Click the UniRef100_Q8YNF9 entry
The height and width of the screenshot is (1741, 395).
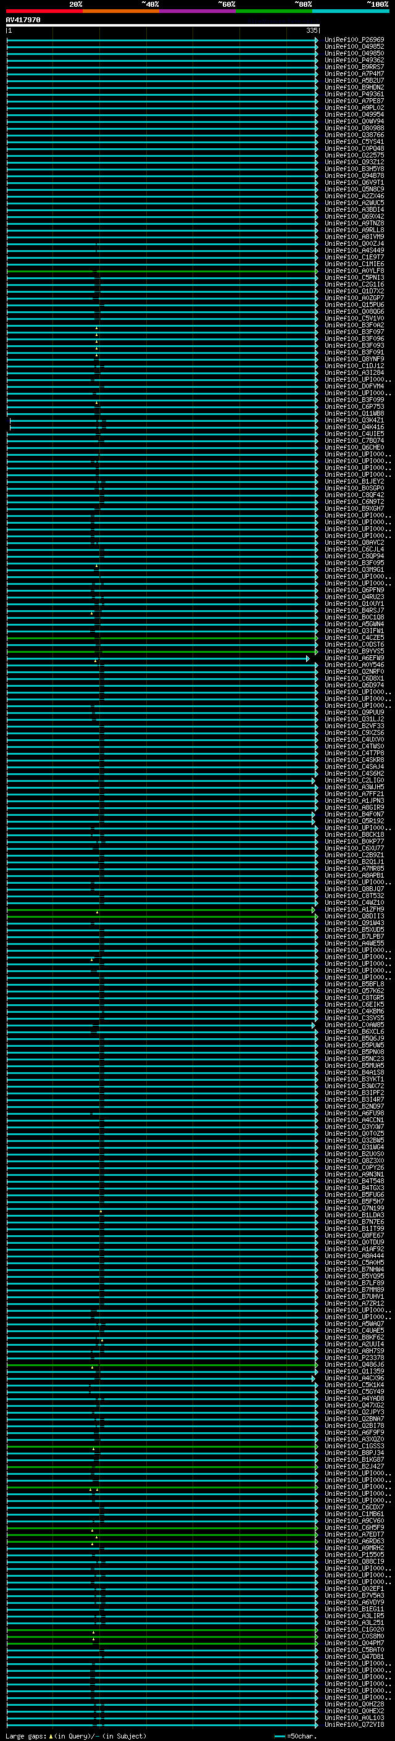tap(354, 359)
